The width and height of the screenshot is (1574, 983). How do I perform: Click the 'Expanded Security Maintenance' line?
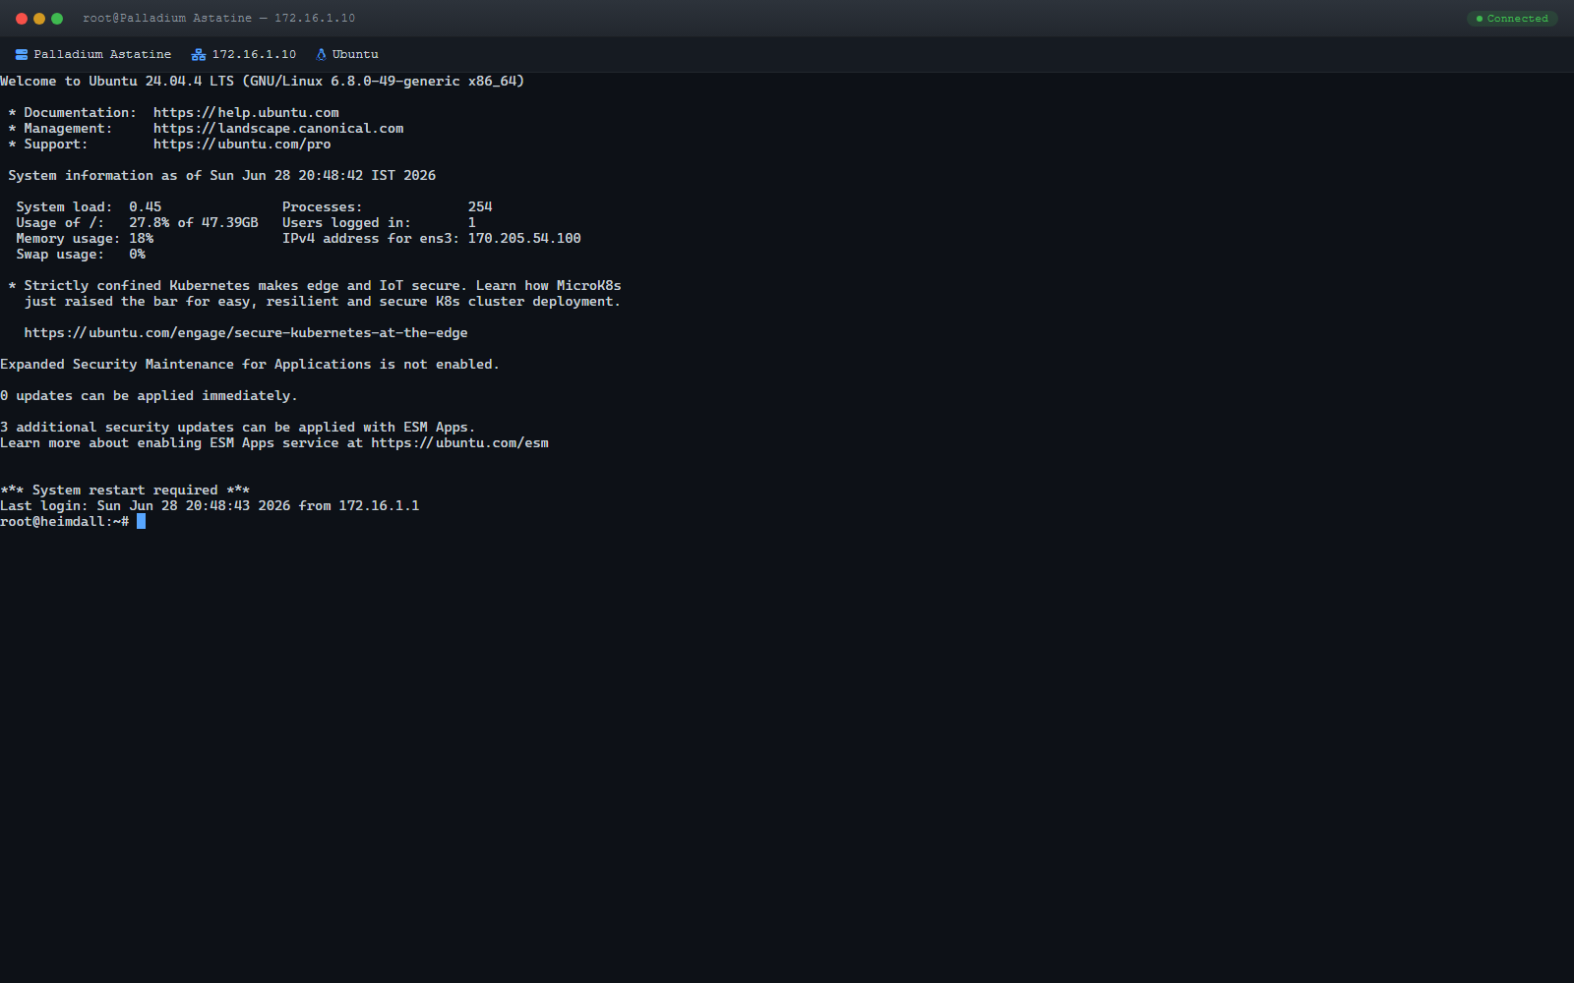click(x=250, y=365)
